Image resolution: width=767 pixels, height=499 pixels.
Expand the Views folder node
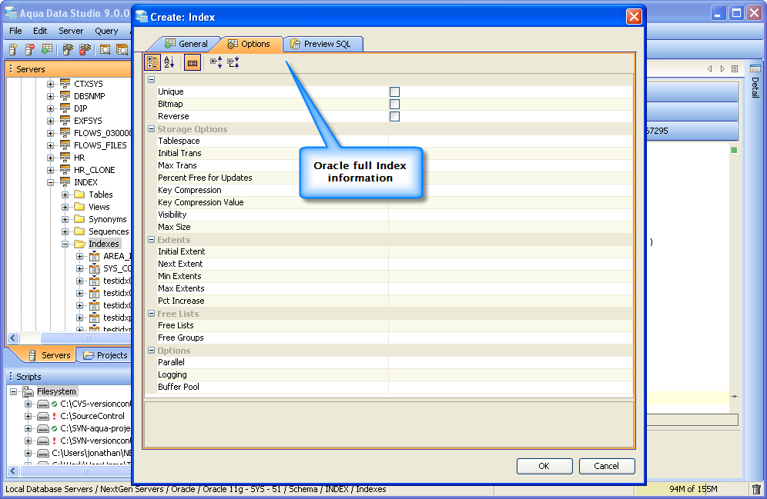(65, 207)
